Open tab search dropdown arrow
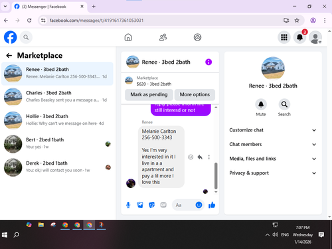The width and height of the screenshot is (332, 249). click(x=5, y=7)
